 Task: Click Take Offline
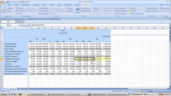click(x=44, y=14)
